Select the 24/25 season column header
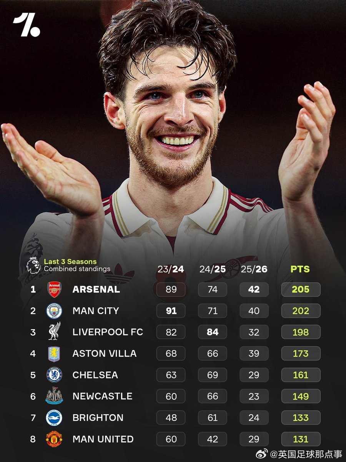 [x=212, y=269]
